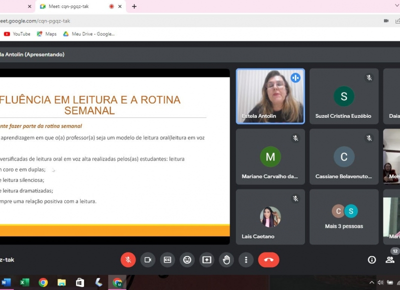Viewport: 400px width, 290px height.
Task: Open a new browser tab
Action: click(x=134, y=6)
